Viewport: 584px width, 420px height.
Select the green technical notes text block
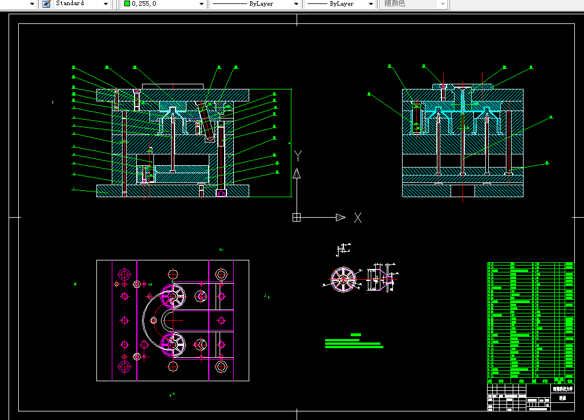click(354, 341)
